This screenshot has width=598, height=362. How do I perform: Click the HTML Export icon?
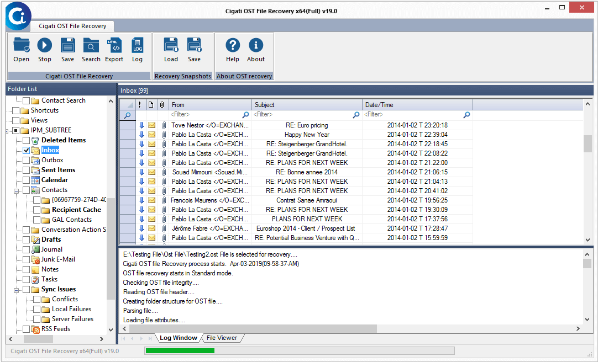point(114,45)
